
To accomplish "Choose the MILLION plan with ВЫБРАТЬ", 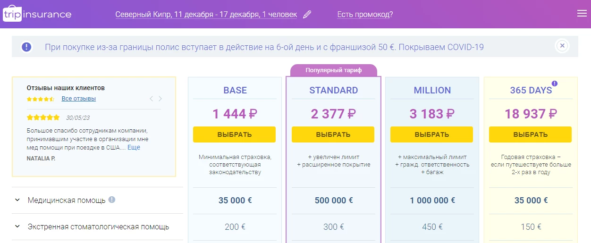I will coord(431,134).
